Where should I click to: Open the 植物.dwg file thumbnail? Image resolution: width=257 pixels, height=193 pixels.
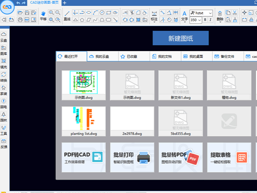click(229, 85)
